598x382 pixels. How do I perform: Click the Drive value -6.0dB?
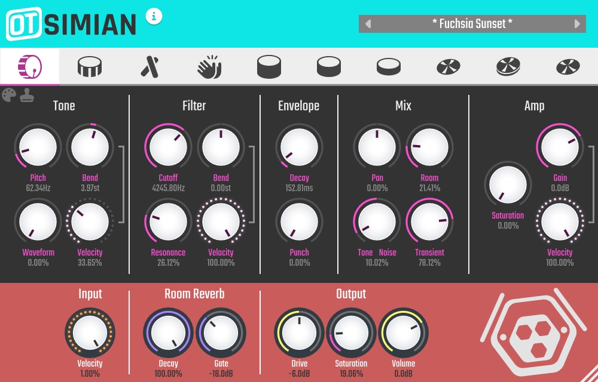pyautogui.click(x=299, y=374)
